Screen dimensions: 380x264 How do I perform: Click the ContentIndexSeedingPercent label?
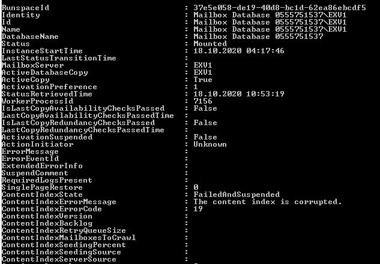[x=64, y=245]
